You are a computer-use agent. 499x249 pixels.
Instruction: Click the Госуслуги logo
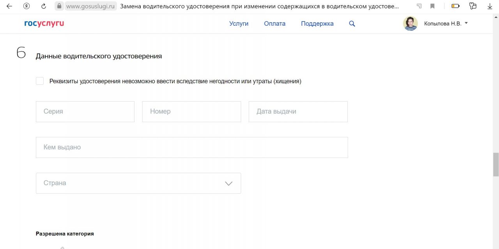pyautogui.click(x=44, y=24)
